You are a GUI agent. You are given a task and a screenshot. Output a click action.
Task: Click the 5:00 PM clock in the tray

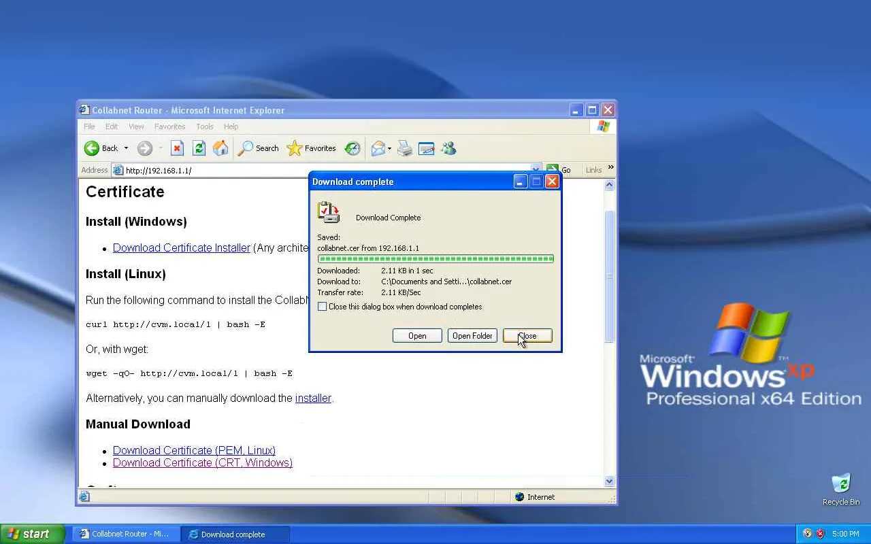pyautogui.click(x=846, y=534)
